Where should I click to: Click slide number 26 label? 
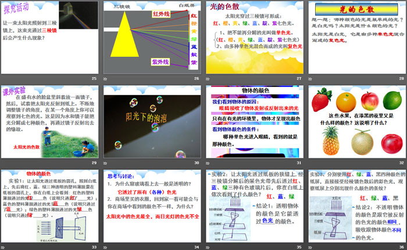pos(197,78)
